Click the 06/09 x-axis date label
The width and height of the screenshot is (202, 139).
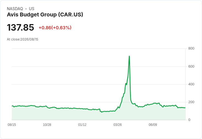tap(153, 124)
